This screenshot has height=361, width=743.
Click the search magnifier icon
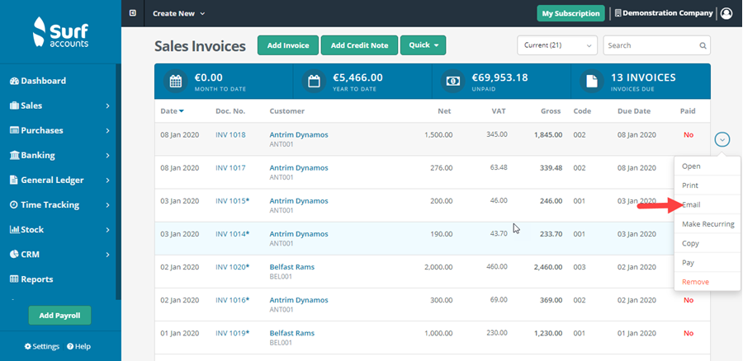coord(703,46)
